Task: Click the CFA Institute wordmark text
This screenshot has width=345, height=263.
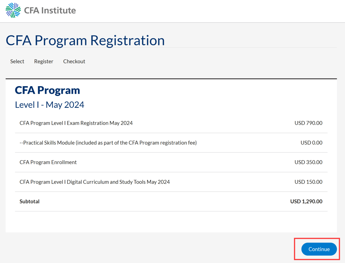Action: [x=50, y=11]
